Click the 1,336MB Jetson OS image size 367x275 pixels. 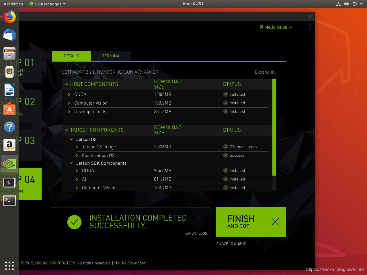pyautogui.click(x=163, y=147)
